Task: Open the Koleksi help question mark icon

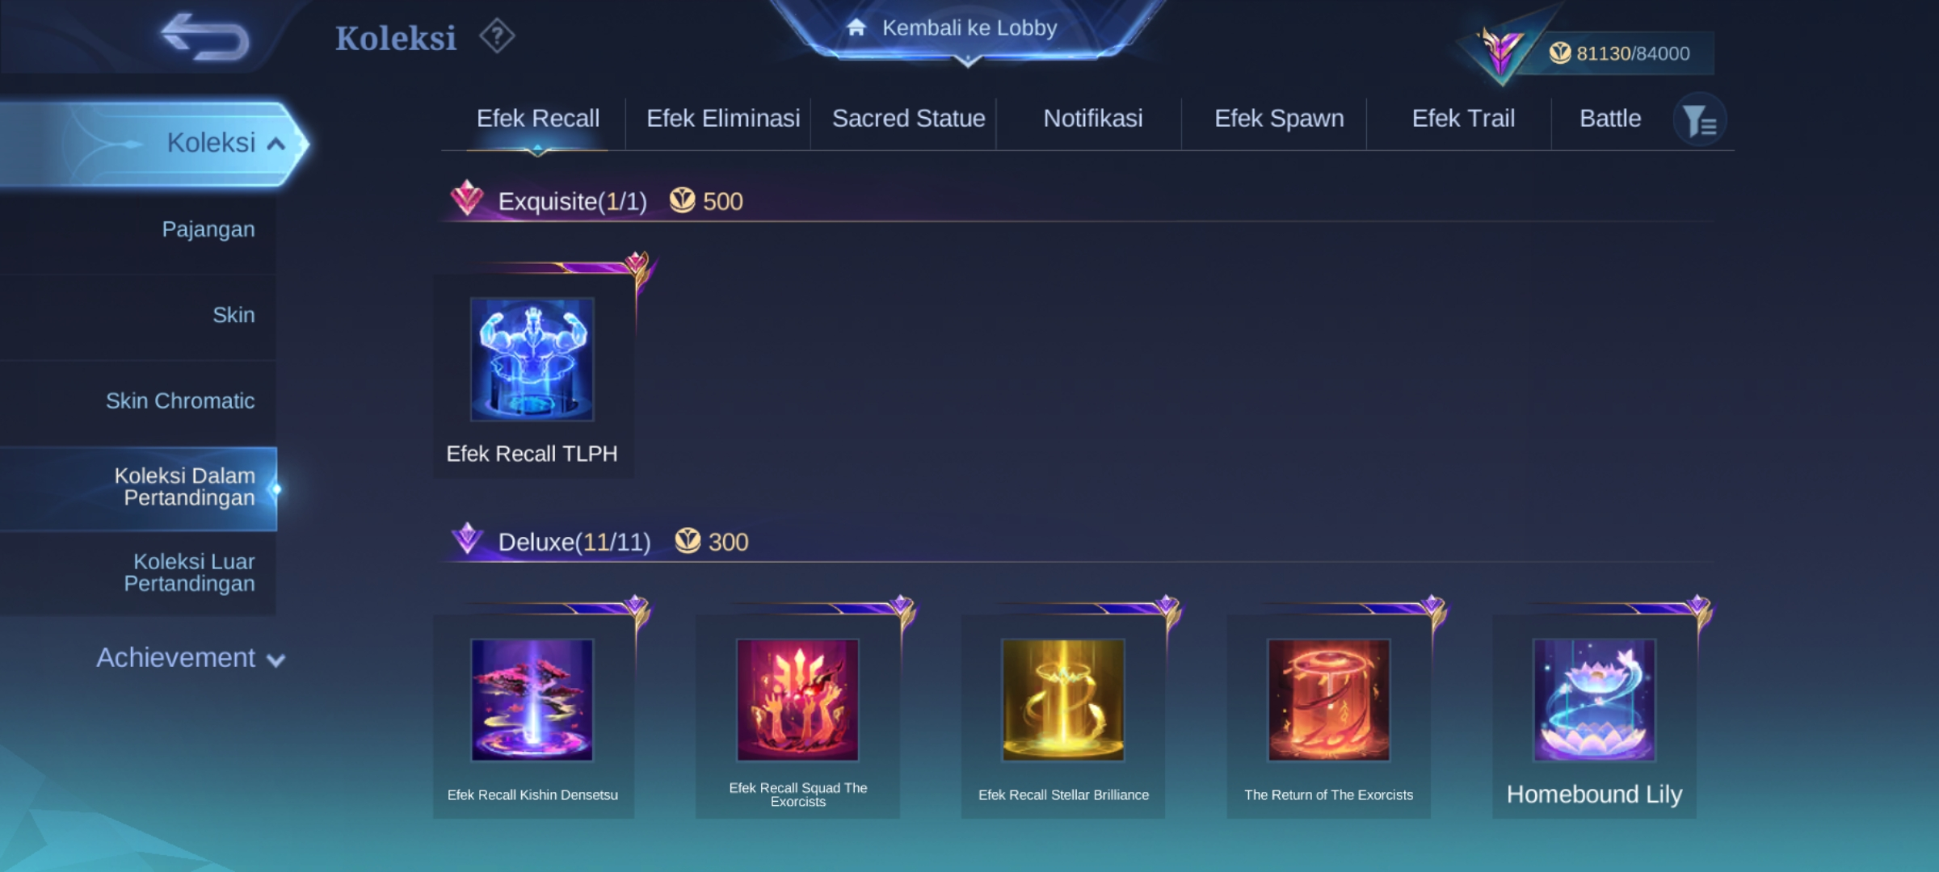Action: (x=496, y=36)
